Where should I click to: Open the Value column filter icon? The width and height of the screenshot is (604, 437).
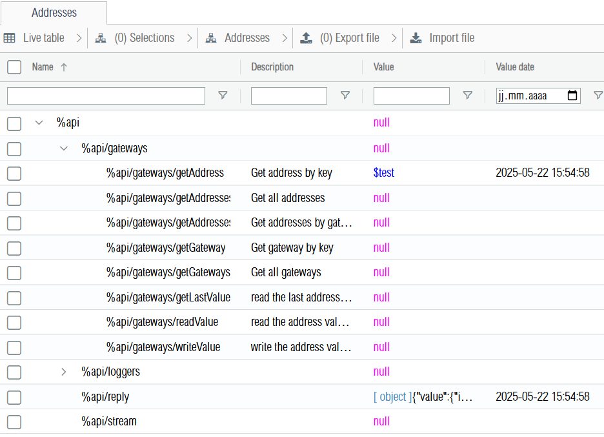pyautogui.click(x=468, y=96)
